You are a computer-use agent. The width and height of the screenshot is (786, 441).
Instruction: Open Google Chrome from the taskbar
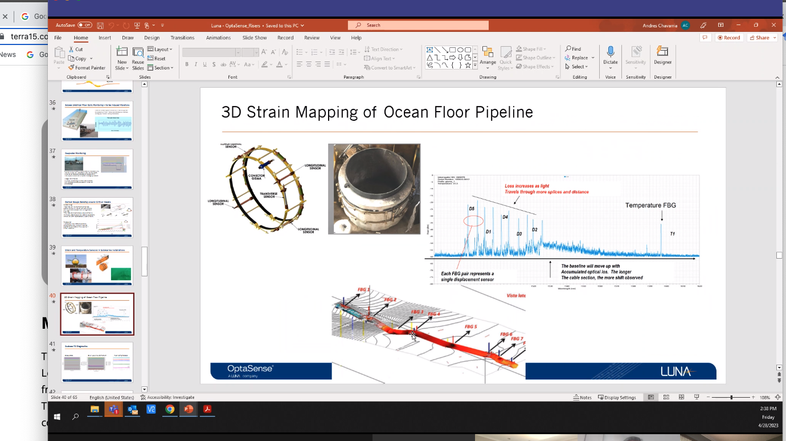point(170,409)
